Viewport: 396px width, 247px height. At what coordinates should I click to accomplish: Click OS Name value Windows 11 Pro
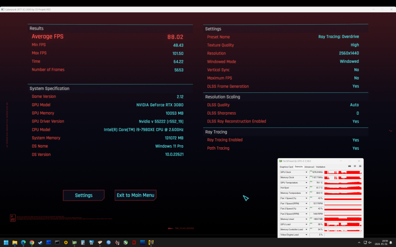tap(169, 146)
